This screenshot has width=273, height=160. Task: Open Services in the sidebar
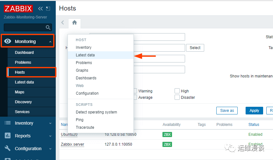tap(32, 112)
